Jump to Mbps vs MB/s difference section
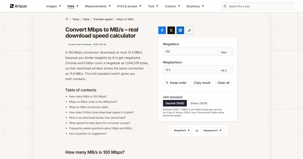 pos(93,102)
